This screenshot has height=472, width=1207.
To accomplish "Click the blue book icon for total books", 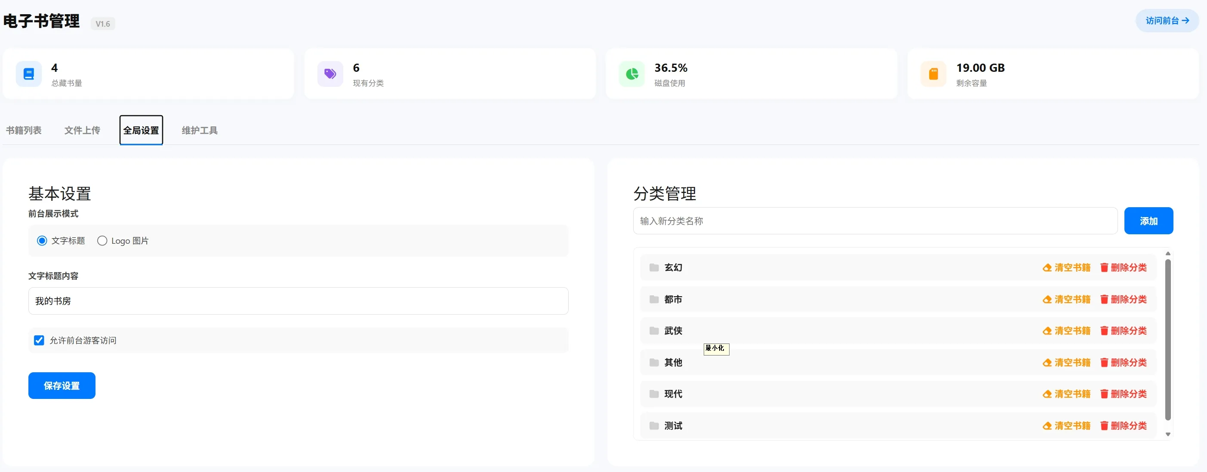I will (28, 74).
